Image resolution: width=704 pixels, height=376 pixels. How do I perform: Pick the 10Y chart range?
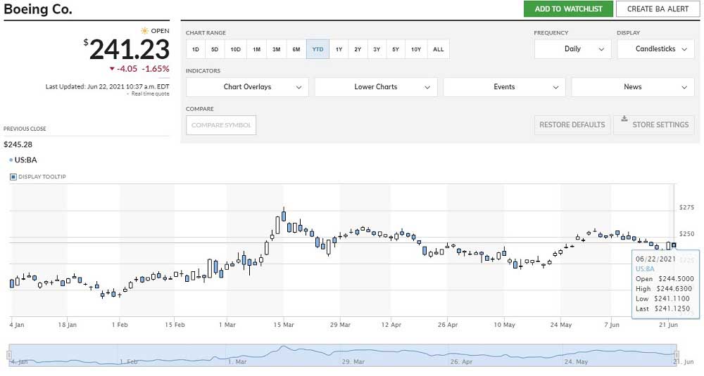click(x=416, y=49)
